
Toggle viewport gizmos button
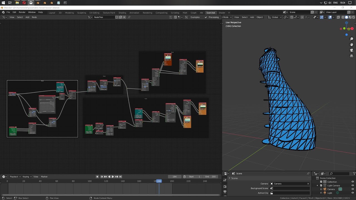pos(322,17)
